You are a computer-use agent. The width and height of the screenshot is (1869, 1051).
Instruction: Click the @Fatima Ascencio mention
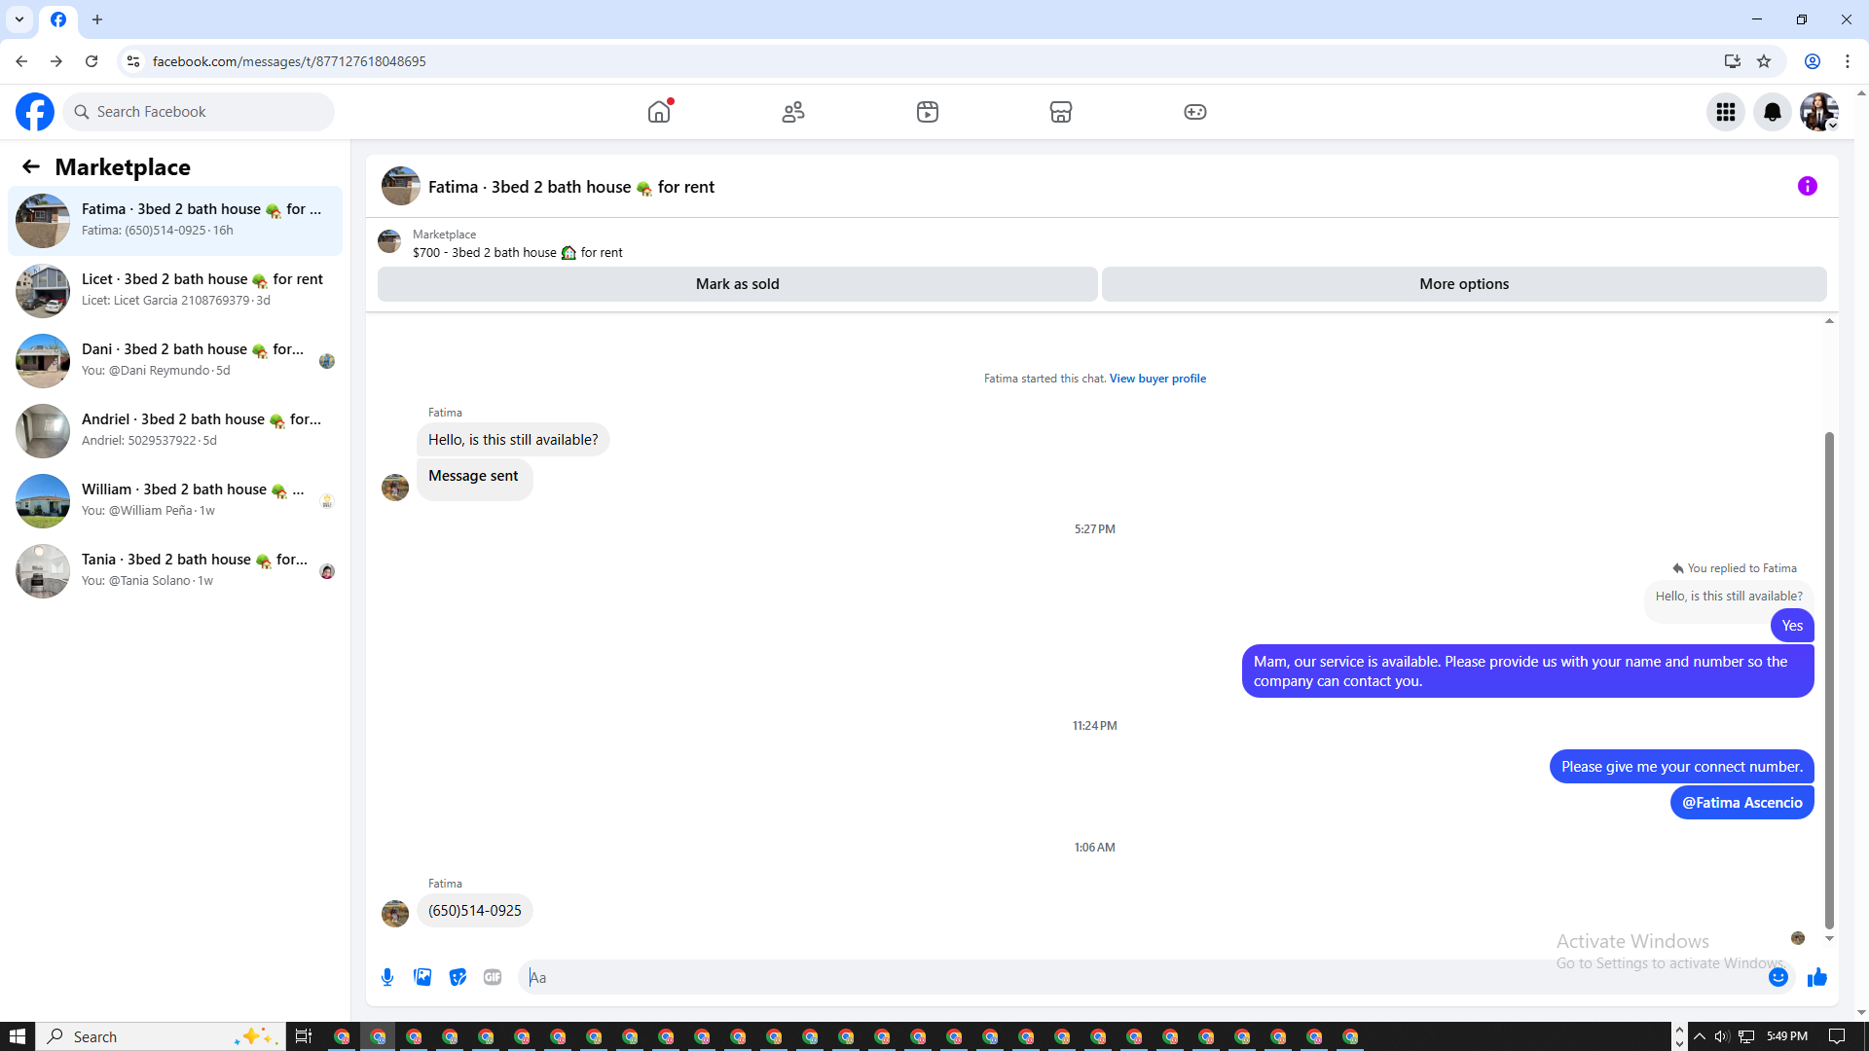click(x=1742, y=803)
